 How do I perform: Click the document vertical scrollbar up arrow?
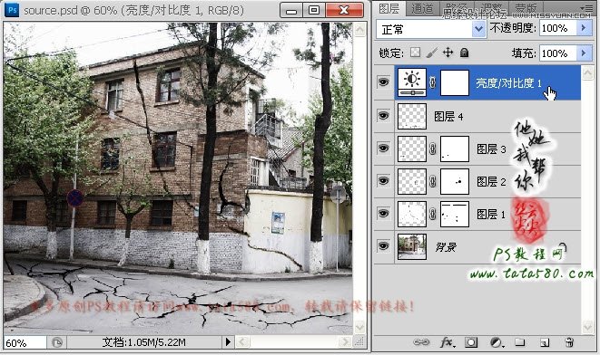(359, 29)
